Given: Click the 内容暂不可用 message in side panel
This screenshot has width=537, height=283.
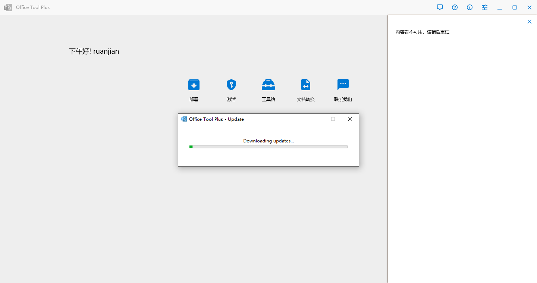Looking at the screenshot, I should pyautogui.click(x=422, y=32).
